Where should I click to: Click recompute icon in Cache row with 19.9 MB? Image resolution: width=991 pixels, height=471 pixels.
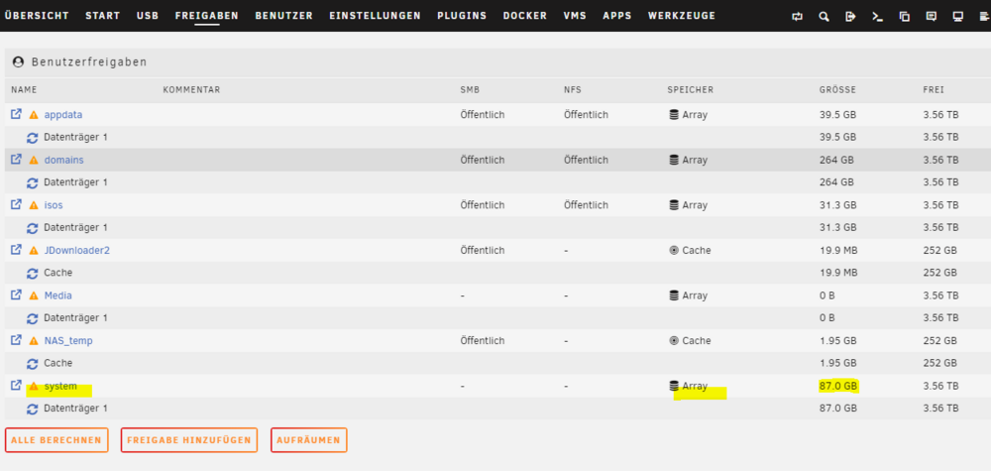click(32, 273)
